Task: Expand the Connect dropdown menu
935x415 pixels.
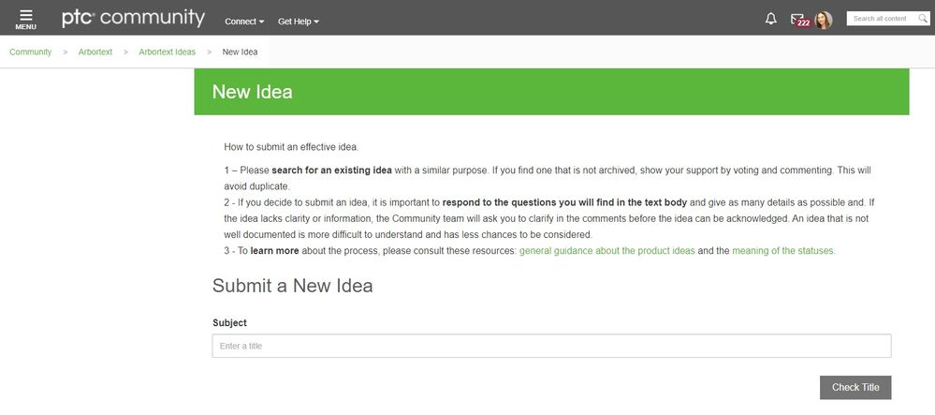Action: click(x=244, y=22)
